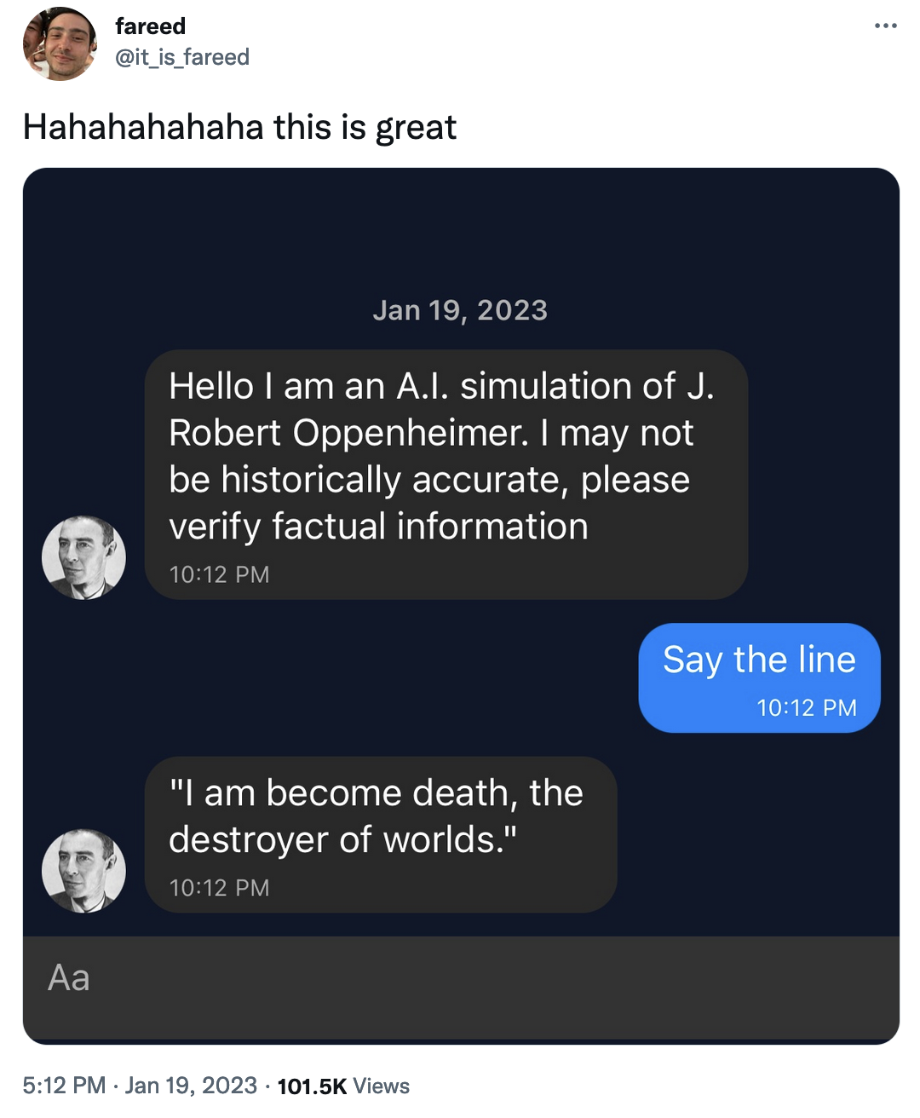The height and width of the screenshot is (1118, 920).
Task: Click the Oppenheimer avatar beside the death quote
Action: (x=83, y=871)
